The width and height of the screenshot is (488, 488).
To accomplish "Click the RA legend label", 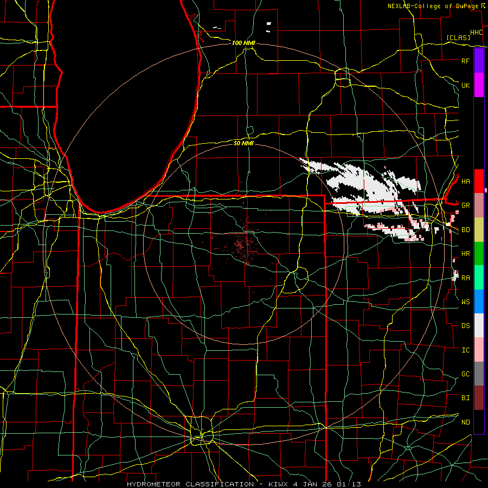I will [465, 278].
